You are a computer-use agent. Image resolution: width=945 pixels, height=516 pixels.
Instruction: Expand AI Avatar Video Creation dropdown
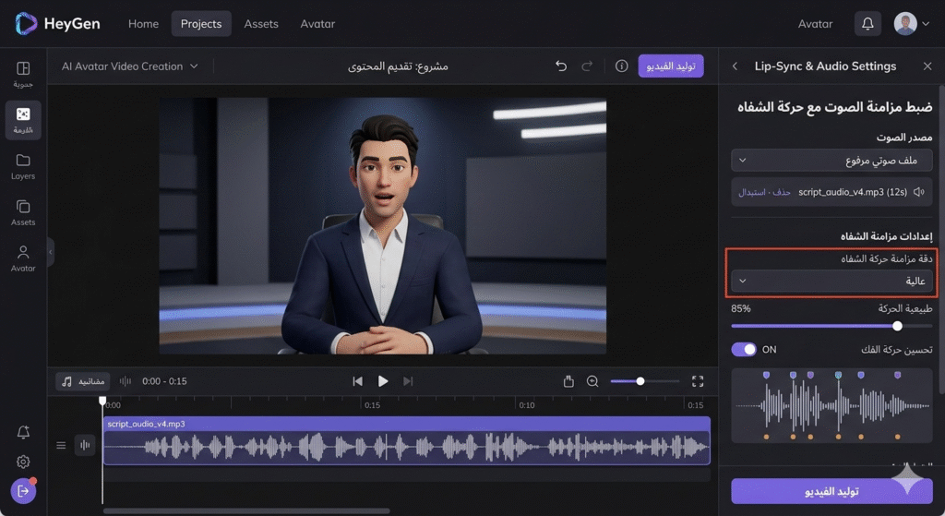pos(129,66)
